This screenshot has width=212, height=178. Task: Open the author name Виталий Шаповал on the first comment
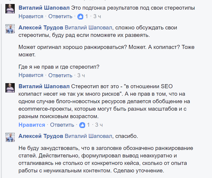44,8
